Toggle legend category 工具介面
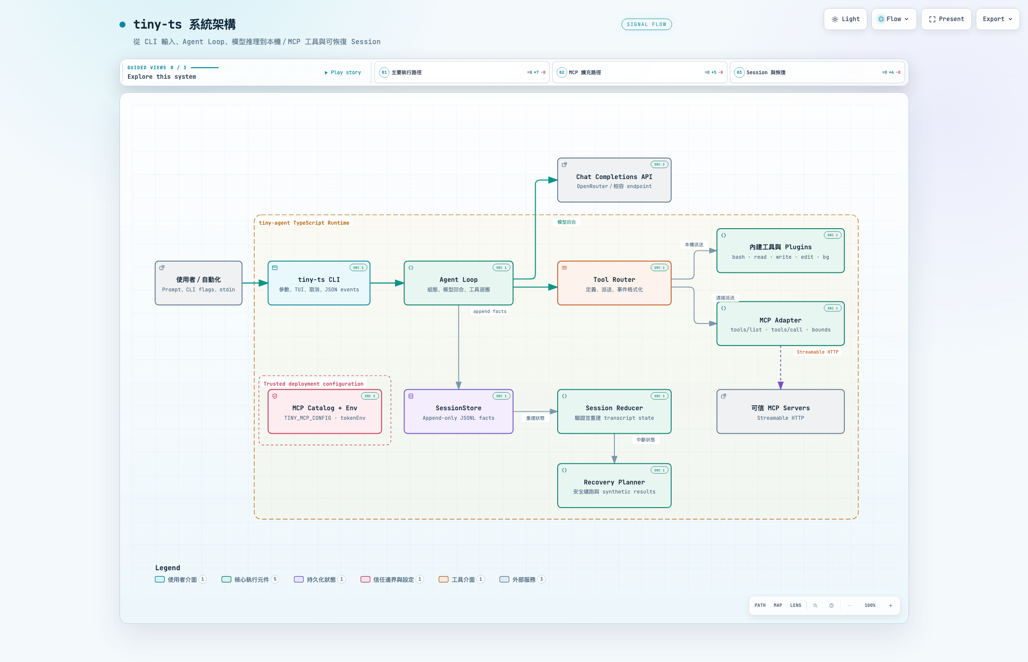 [x=461, y=579]
